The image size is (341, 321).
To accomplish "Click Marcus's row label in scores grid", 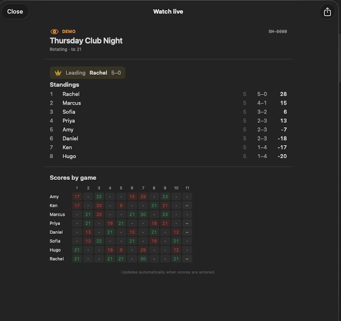I will point(57,214).
